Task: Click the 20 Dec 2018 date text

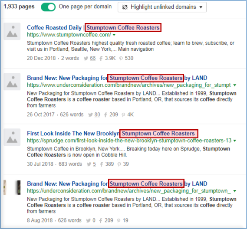Action: (x=41, y=58)
